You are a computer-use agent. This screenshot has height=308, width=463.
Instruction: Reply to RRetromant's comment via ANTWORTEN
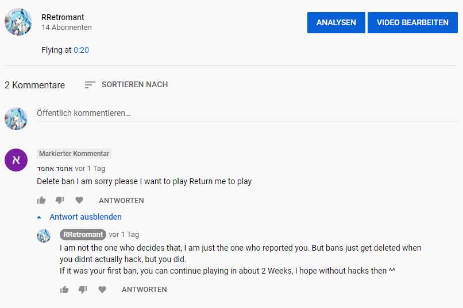pos(144,290)
